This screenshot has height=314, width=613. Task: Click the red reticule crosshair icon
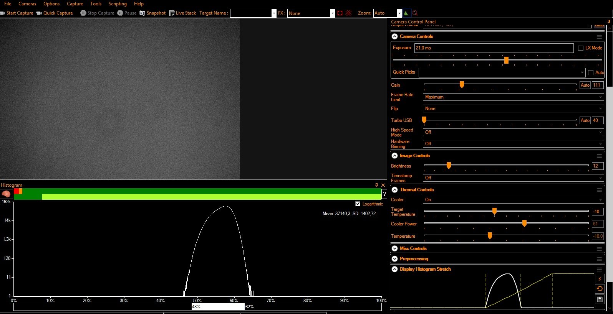pyautogui.click(x=348, y=13)
